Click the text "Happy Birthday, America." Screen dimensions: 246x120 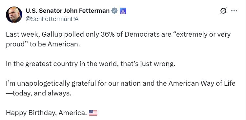[47, 113]
